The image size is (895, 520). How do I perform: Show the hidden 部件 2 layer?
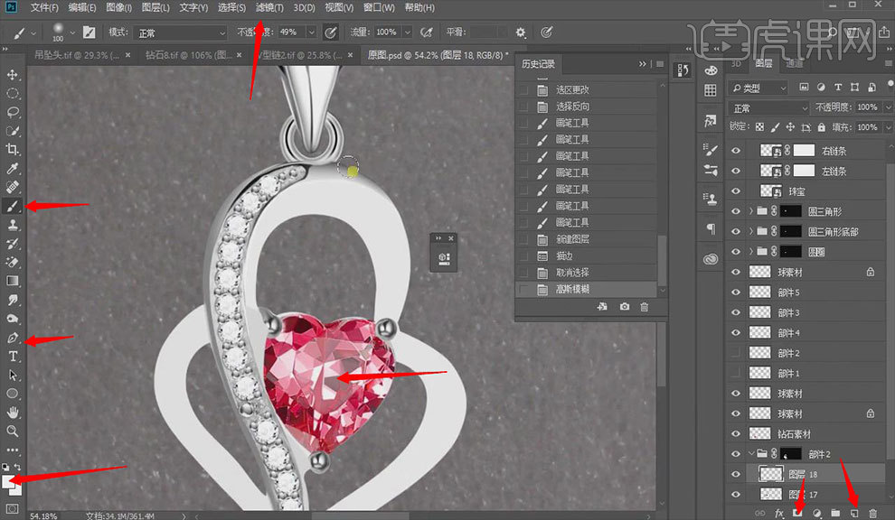tap(735, 353)
